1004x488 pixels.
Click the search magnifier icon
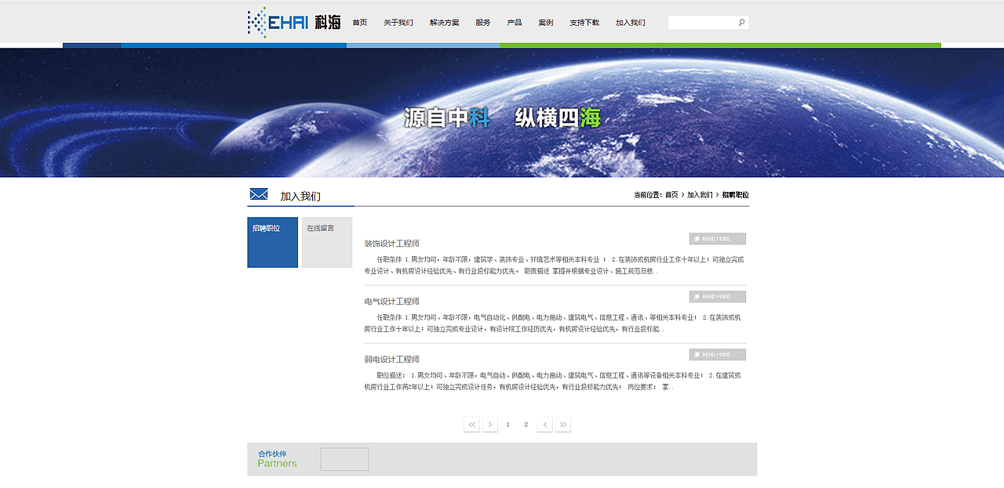coord(741,23)
